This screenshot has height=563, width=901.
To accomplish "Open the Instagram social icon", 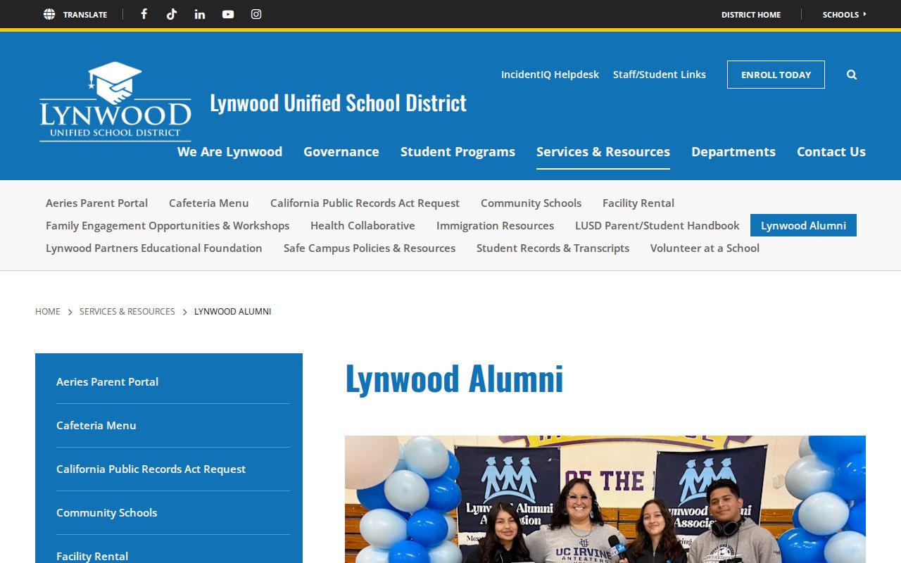I will (x=256, y=14).
